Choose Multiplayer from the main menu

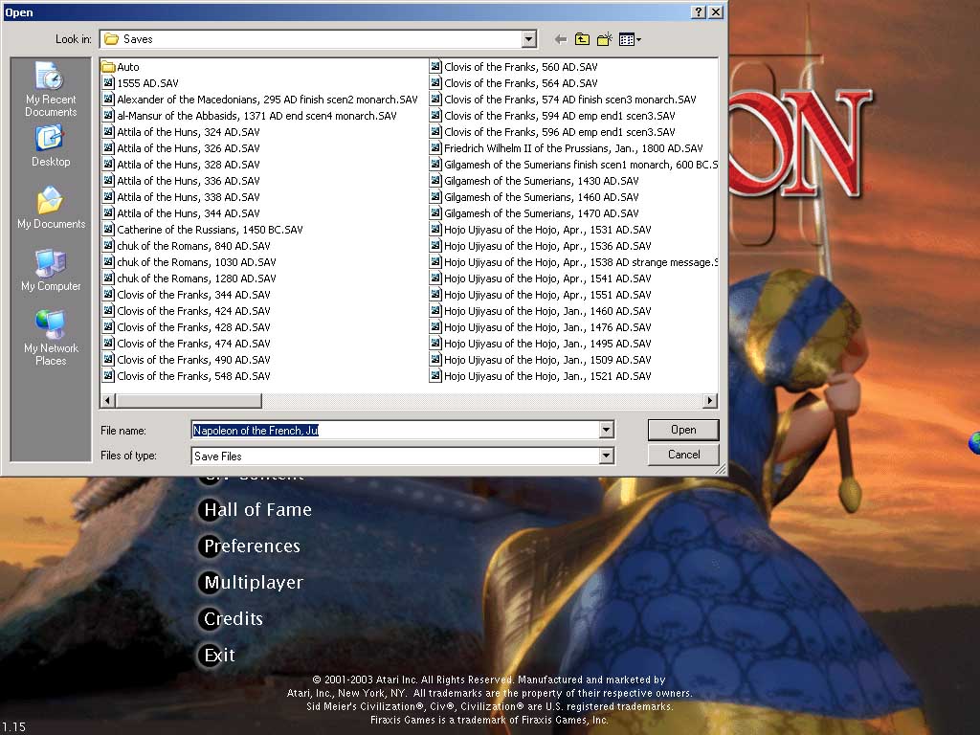tap(253, 583)
